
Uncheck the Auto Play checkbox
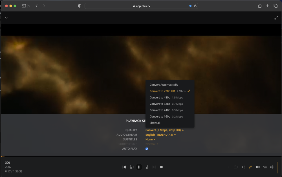(x=147, y=149)
